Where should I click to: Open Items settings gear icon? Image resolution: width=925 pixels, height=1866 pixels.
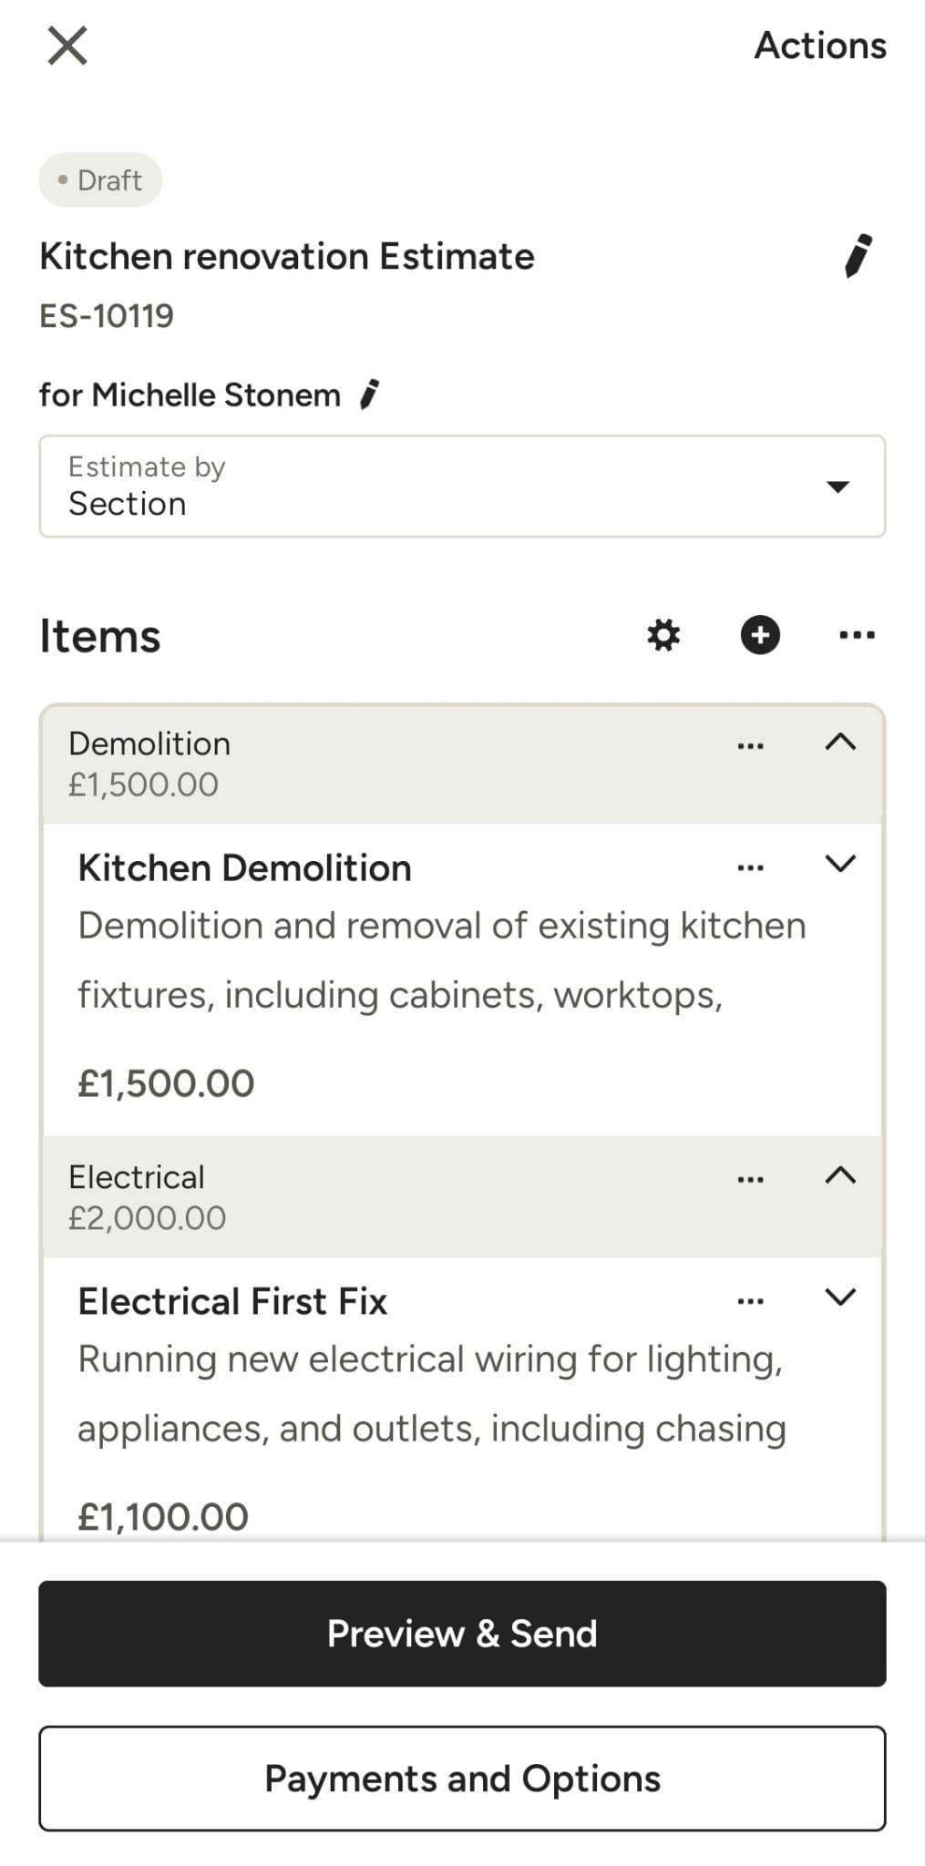tap(663, 635)
